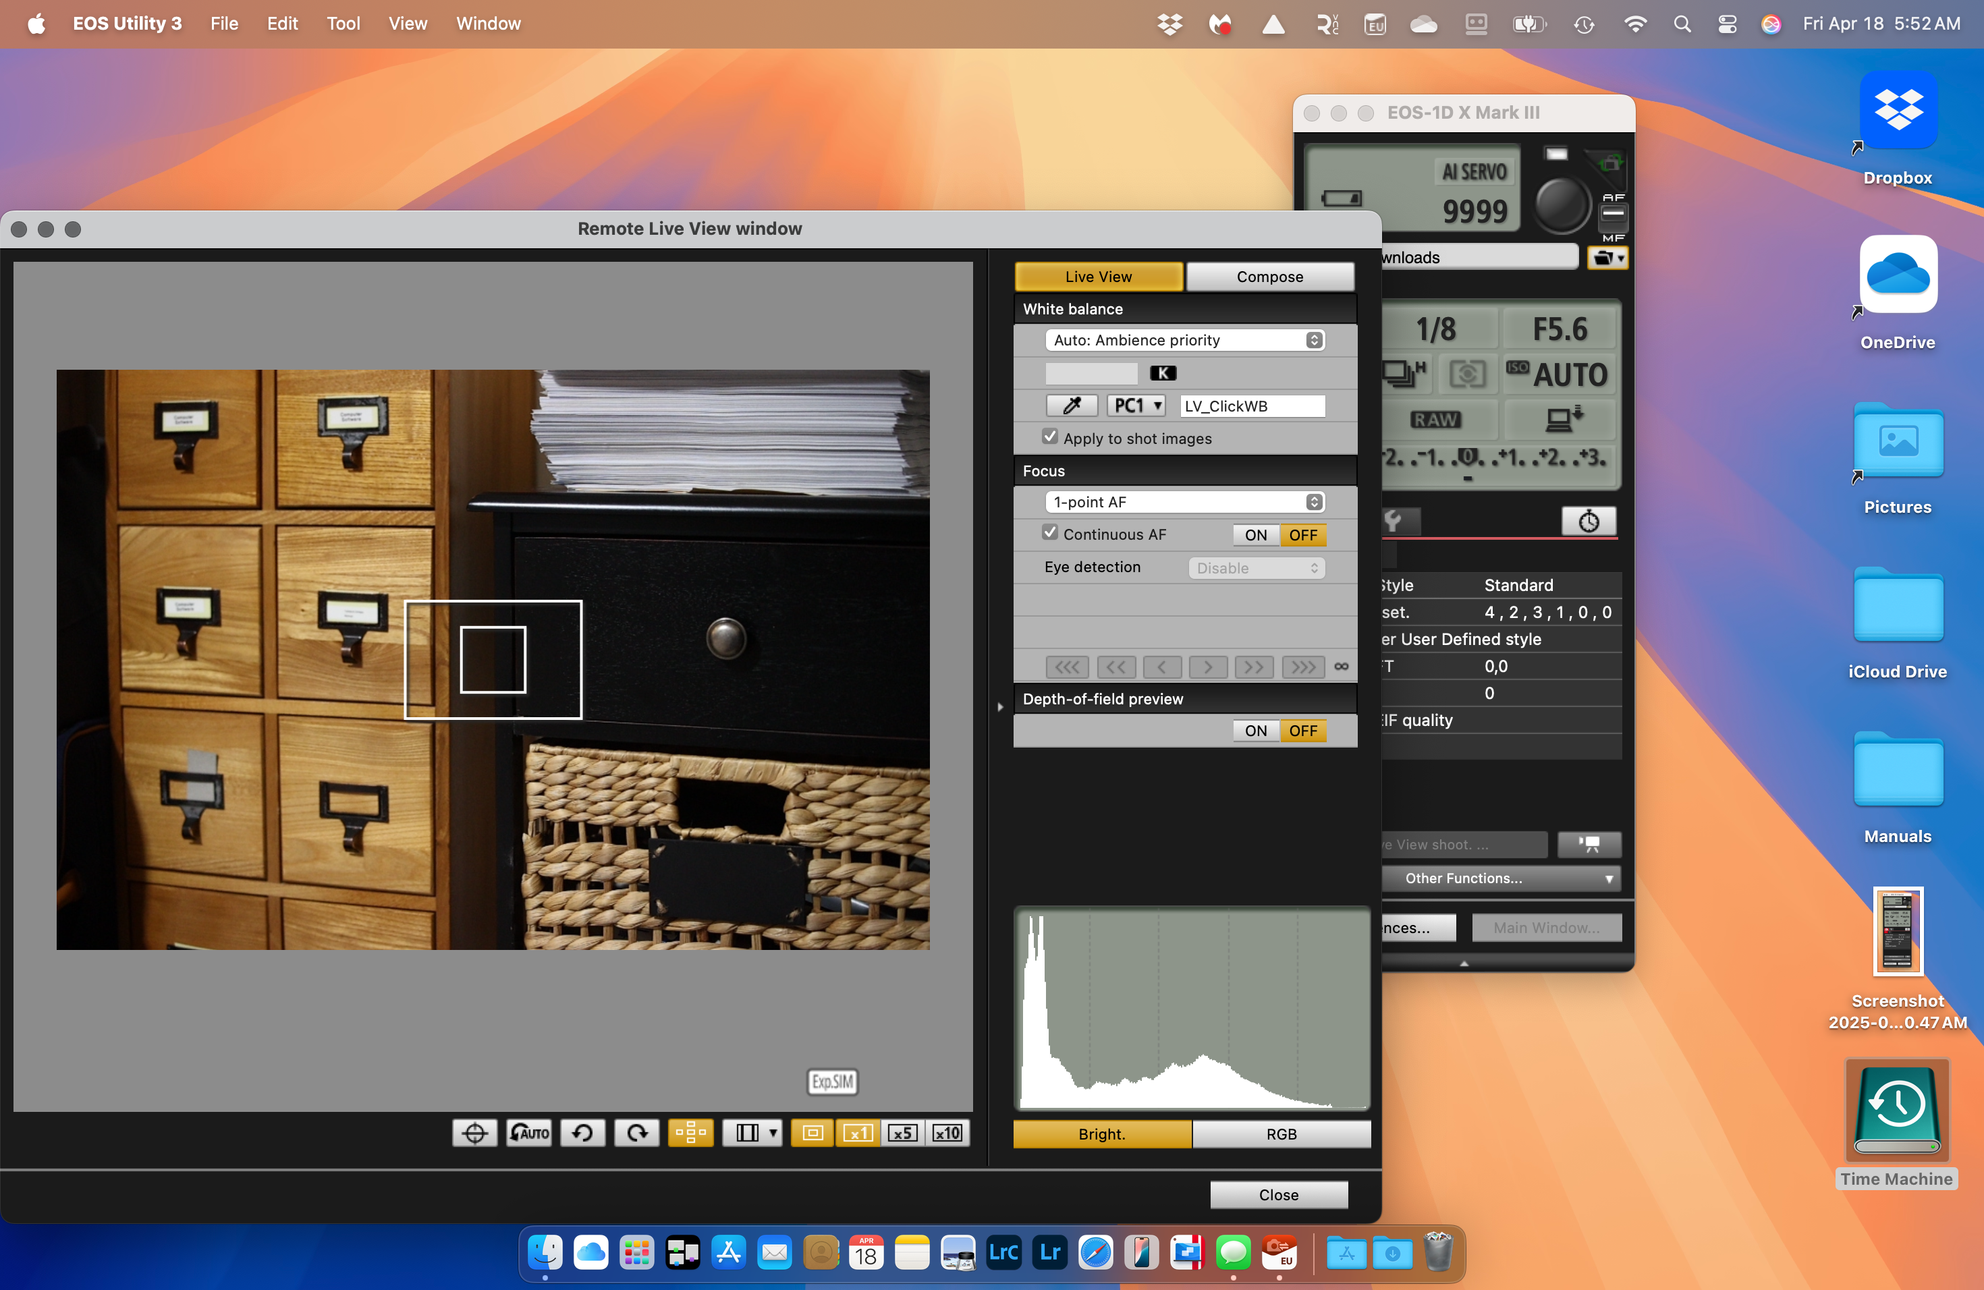Expand the Other Functions menu
This screenshot has width=1984, height=1290.
click(x=1501, y=878)
